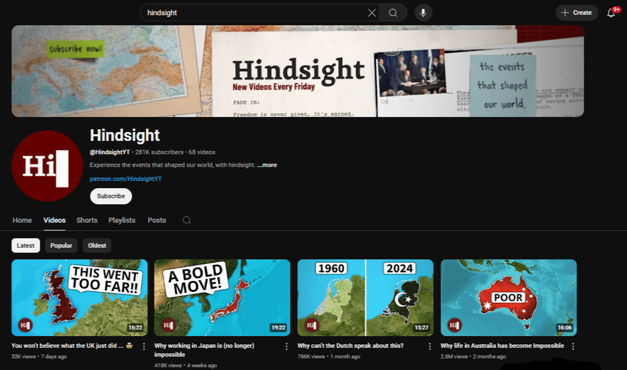Click the voice search microphone icon
Screen dimensions: 627x370
pyautogui.click(x=422, y=13)
